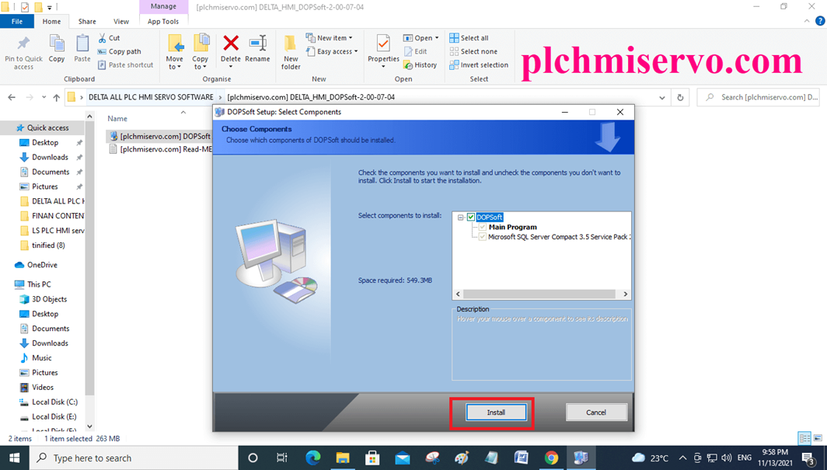Viewport: 827px width, 470px height.
Task: Click Cut in the Clipboard group
Action: point(109,38)
